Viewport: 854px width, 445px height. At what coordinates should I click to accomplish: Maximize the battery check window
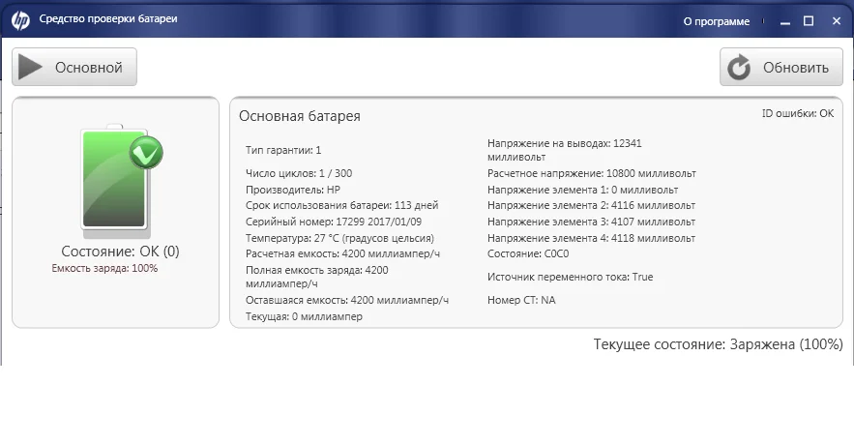coord(809,21)
